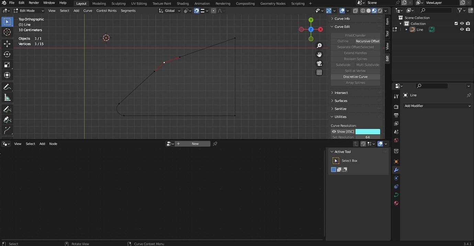This screenshot has height=246, width=474.
Task: Open the Add Modifier dropdown
Action: click(437, 106)
